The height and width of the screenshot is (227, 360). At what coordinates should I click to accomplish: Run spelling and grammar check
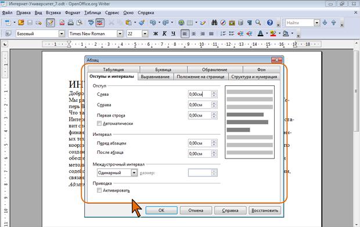[91, 23]
